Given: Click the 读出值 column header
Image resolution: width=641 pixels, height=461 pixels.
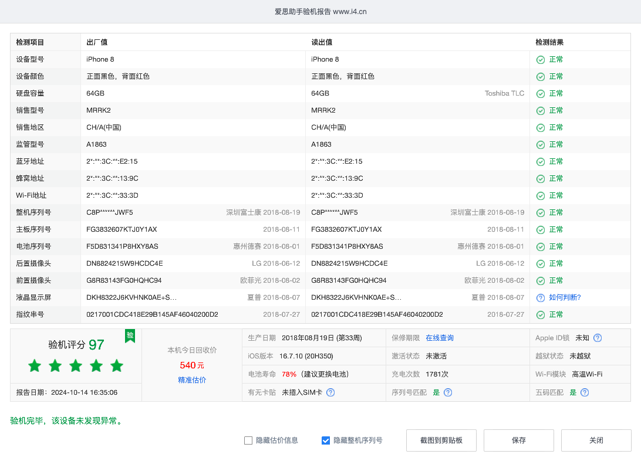Looking at the screenshot, I should (x=322, y=42).
